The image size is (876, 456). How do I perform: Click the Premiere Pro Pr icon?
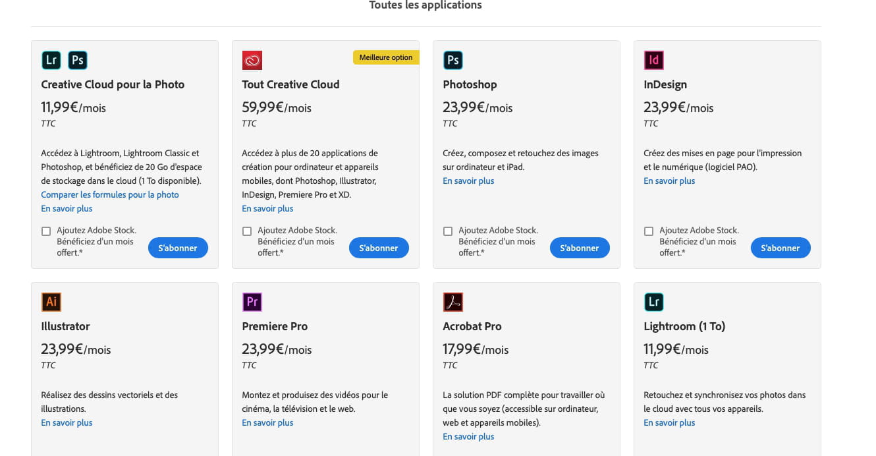252,302
